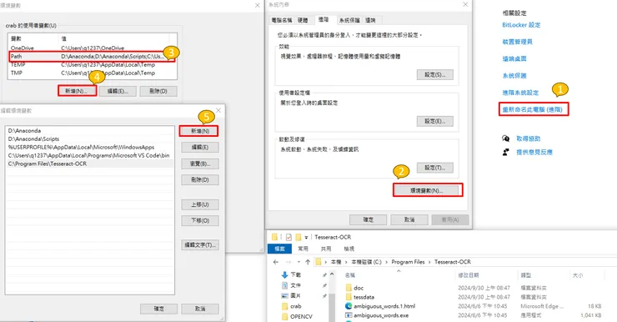Open the 進階系統設定 link
Viewport: 617px width, 322px height.
[x=520, y=93]
